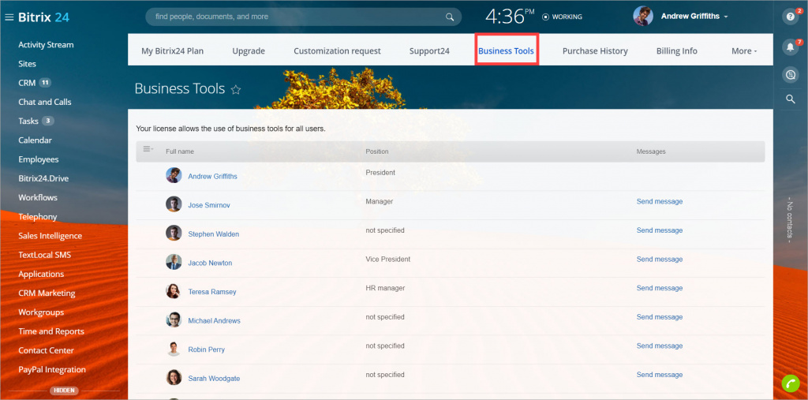Click the Full name column header
Viewport: 808px width, 400px height.
[180, 151]
